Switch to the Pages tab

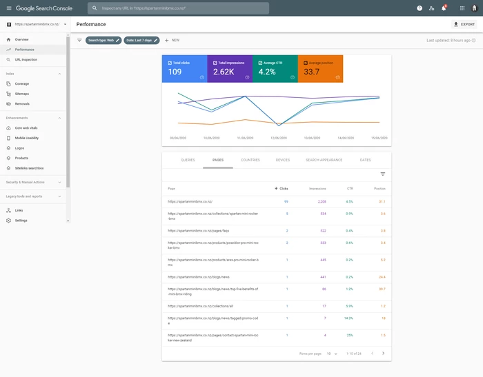pyautogui.click(x=218, y=160)
